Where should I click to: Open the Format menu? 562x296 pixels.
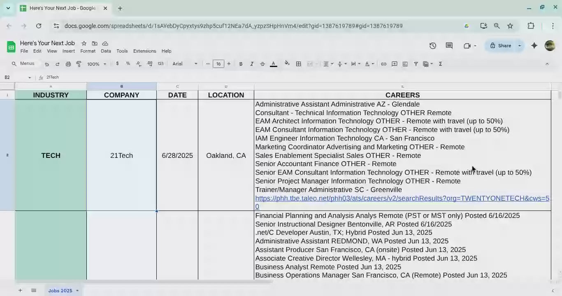[88, 51]
